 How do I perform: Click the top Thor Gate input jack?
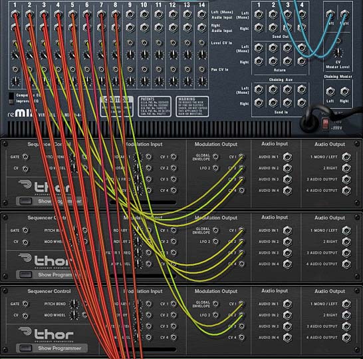tap(25, 157)
